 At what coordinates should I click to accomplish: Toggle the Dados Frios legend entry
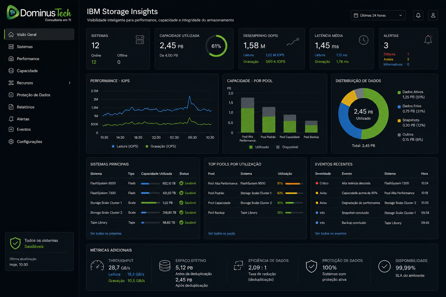[x=411, y=109]
